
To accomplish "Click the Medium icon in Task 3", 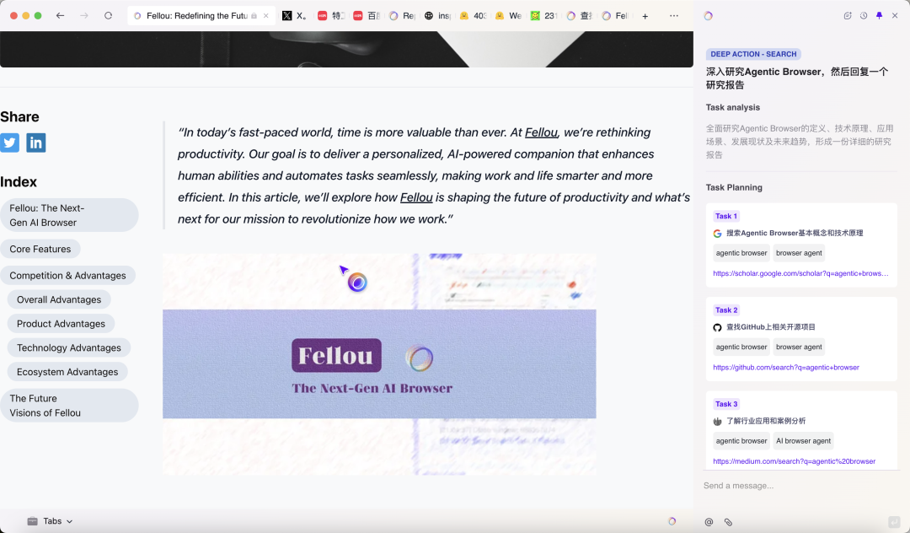I will [x=717, y=422].
